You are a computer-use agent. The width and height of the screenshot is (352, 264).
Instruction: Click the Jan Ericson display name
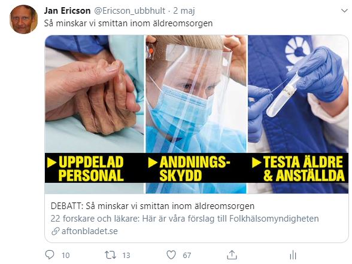coord(67,11)
